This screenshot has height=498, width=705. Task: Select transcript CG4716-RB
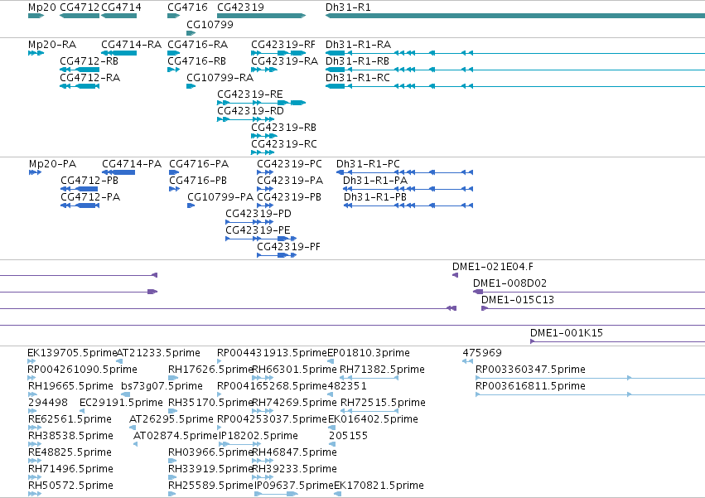tap(197, 61)
